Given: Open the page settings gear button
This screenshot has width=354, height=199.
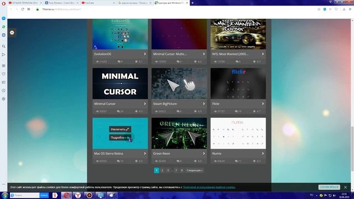Looking at the screenshot, I should [12, 33].
